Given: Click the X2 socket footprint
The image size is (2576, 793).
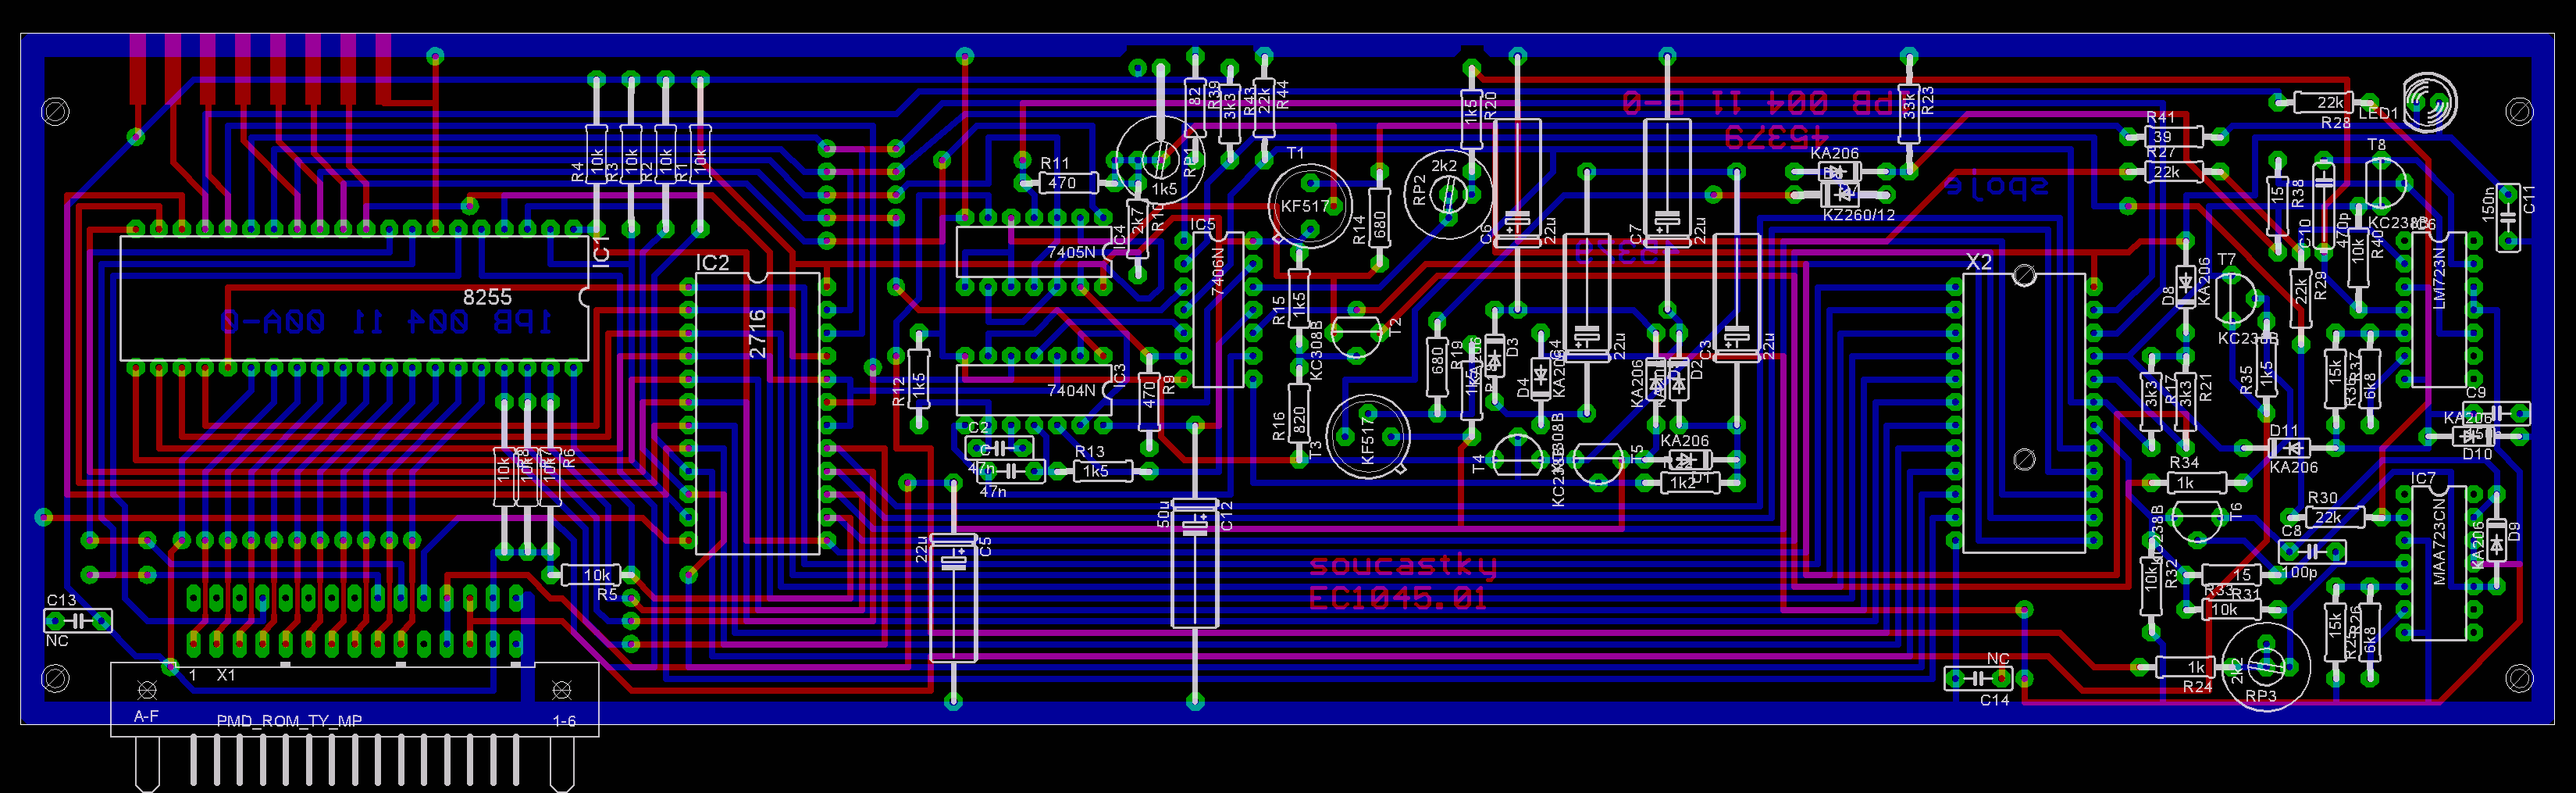Looking at the screenshot, I should tap(2023, 412).
